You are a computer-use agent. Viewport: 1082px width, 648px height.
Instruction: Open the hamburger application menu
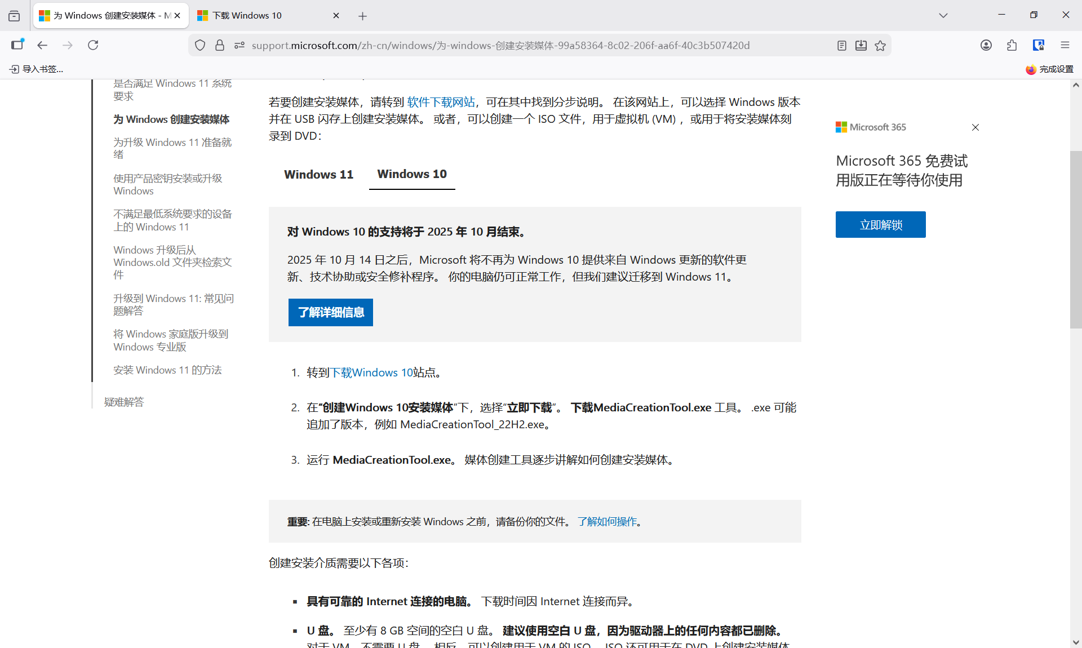click(1065, 45)
